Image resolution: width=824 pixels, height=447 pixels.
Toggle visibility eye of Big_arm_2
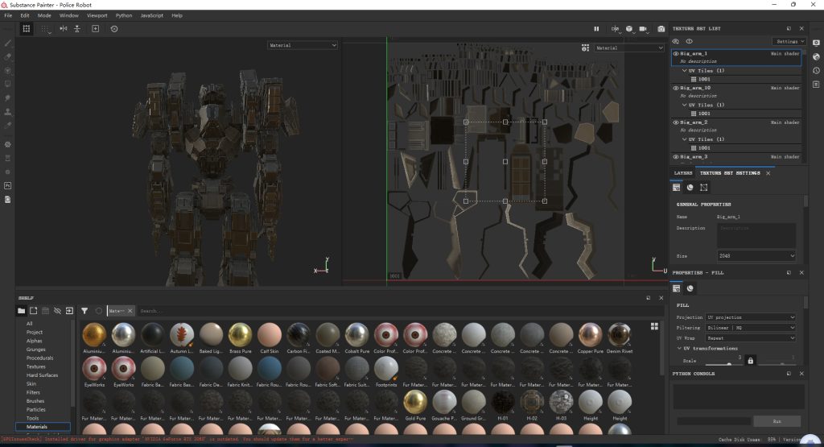tap(676, 122)
